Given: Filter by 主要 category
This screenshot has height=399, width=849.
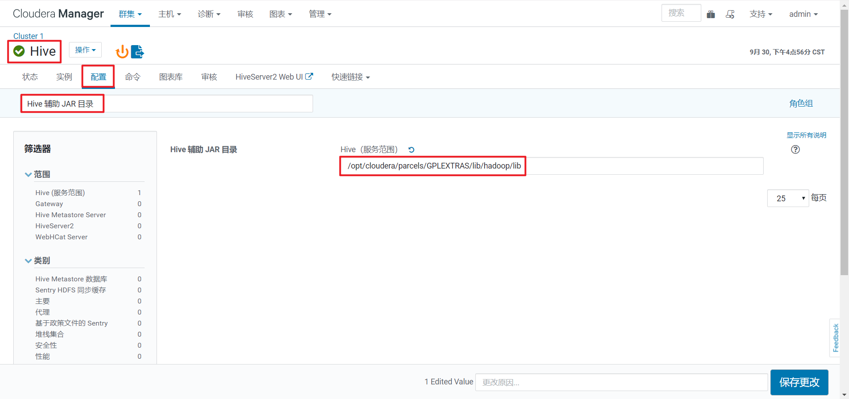Looking at the screenshot, I should click(42, 301).
